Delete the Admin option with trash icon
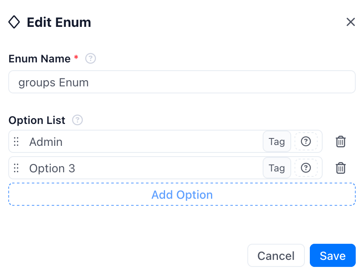The height and width of the screenshot is (276, 364). pos(340,141)
